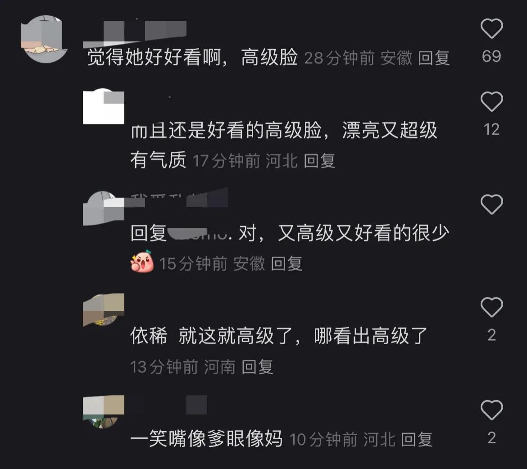Tap the 69 like count number

point(491,56)
